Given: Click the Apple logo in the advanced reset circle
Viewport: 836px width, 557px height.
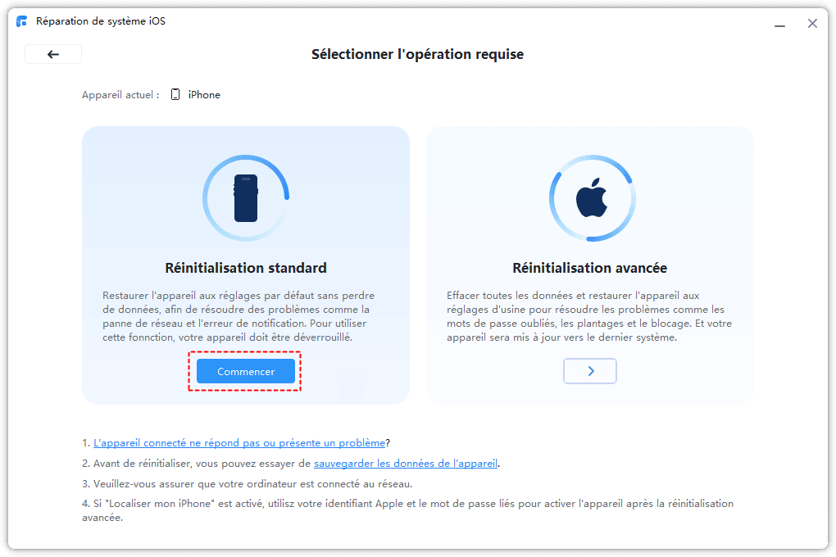Looking at the screenshot, I should [591, 197].
